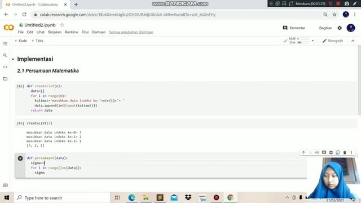Screen dimensions: 361x203
Task: Open a new browser tab
Action: coord(76,5)
